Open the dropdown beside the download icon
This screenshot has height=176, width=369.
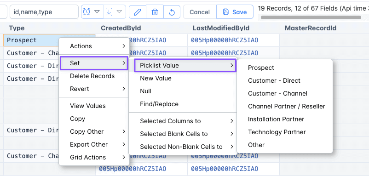[120, 11]
